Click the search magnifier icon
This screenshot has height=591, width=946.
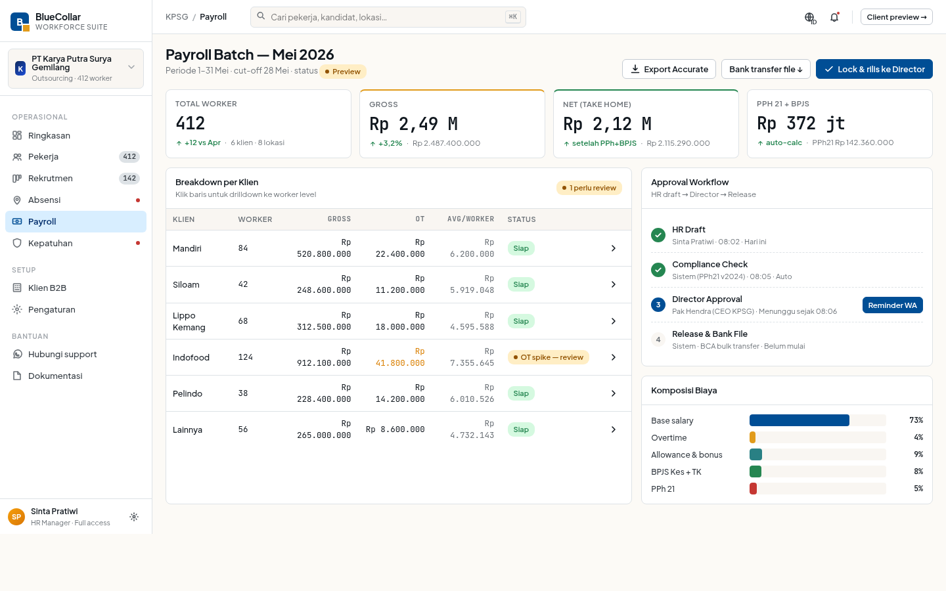261,16
